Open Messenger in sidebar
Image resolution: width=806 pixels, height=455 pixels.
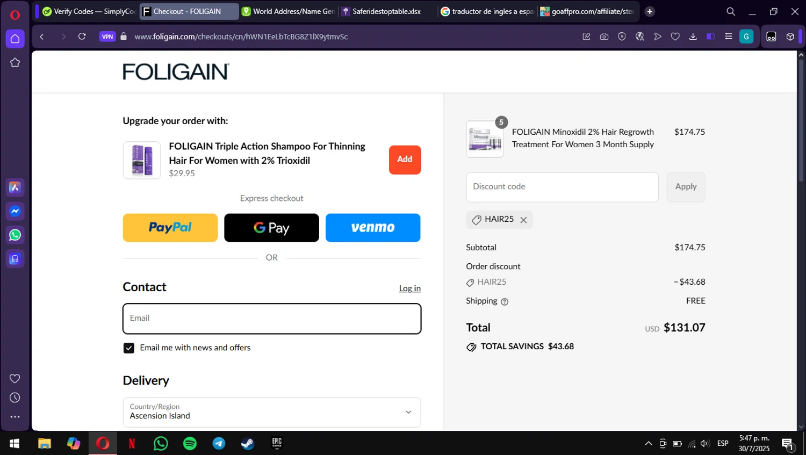15,211
